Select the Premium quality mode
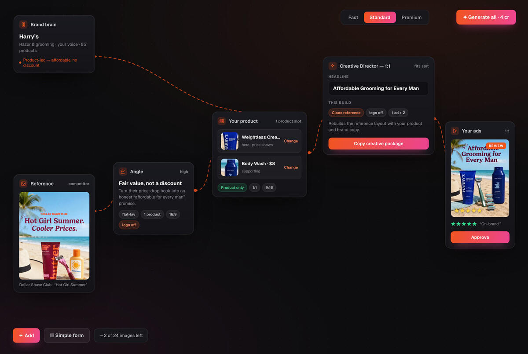Screen dimensions: 528x354 (x=411, y=18)
